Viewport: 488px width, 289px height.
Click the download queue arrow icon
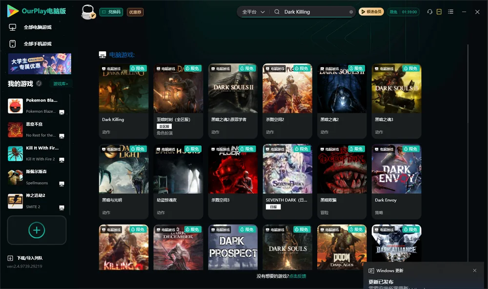tap(10, 258)
